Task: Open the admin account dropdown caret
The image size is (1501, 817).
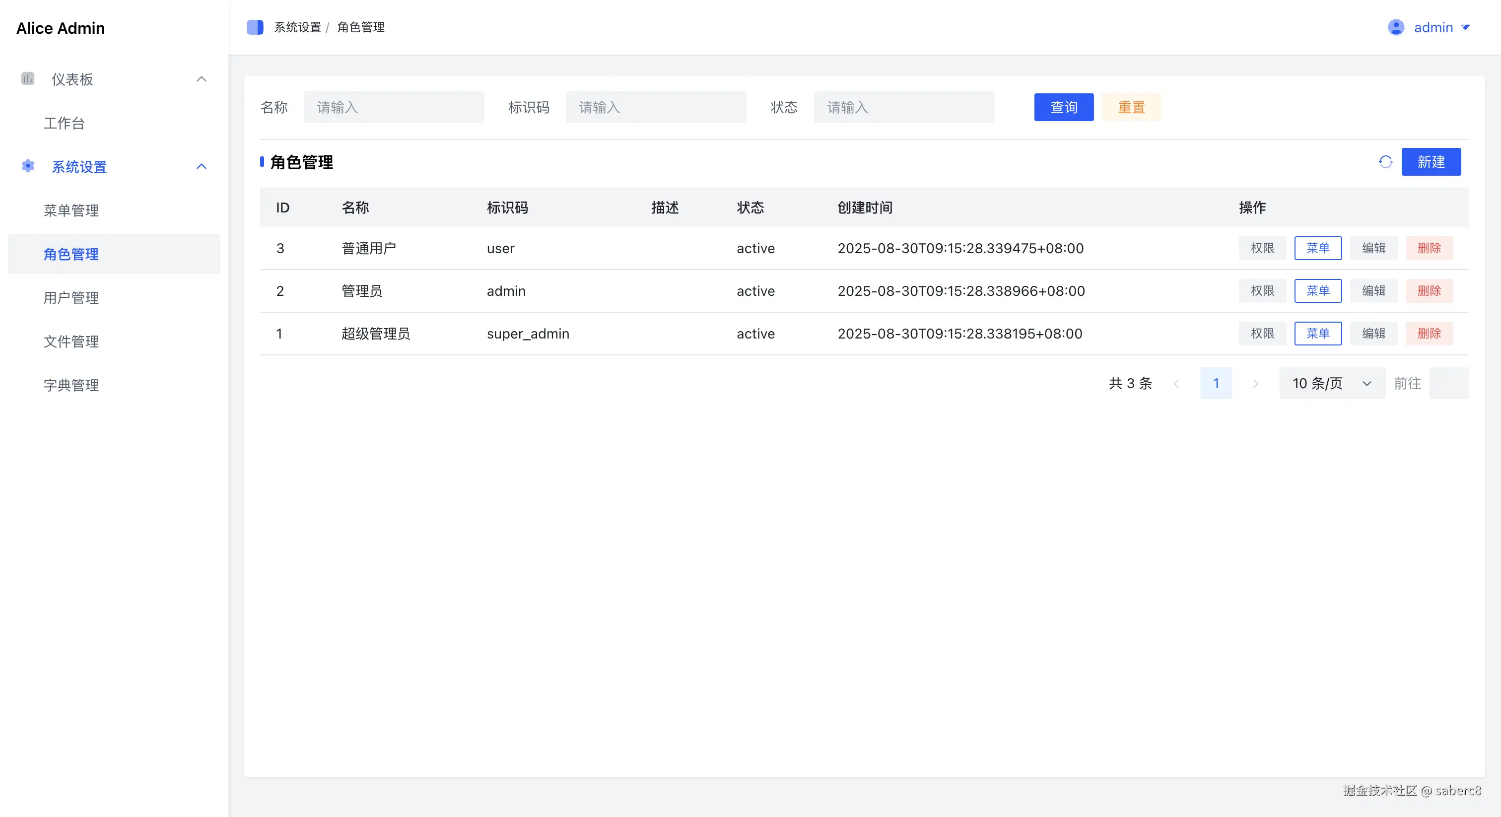Action: click(x=1465, y=27)
